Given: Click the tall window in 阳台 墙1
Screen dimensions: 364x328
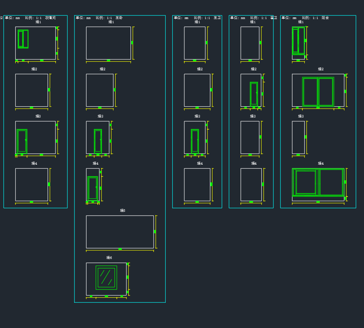Looking at the screenshot, I should coord(298,41).
